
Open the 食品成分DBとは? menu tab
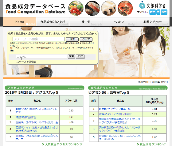(x=53, y=22)
